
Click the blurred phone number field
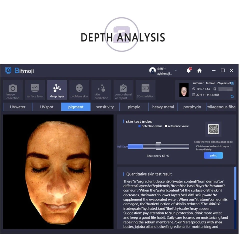point(225,89)
